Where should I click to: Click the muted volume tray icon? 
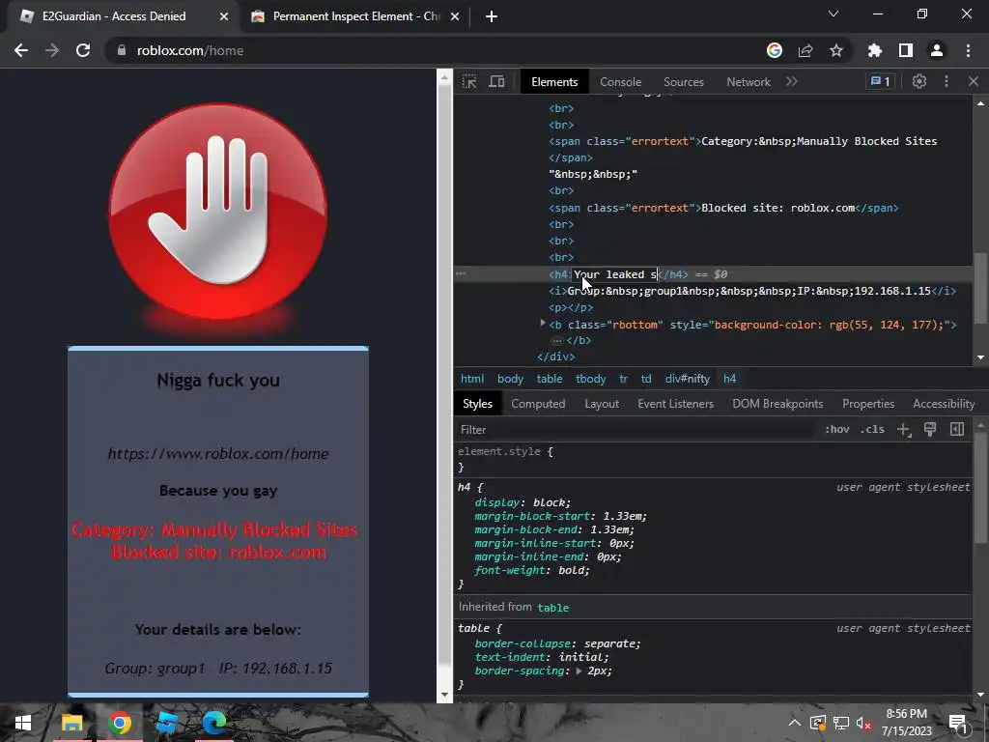(x=863, y=723)
